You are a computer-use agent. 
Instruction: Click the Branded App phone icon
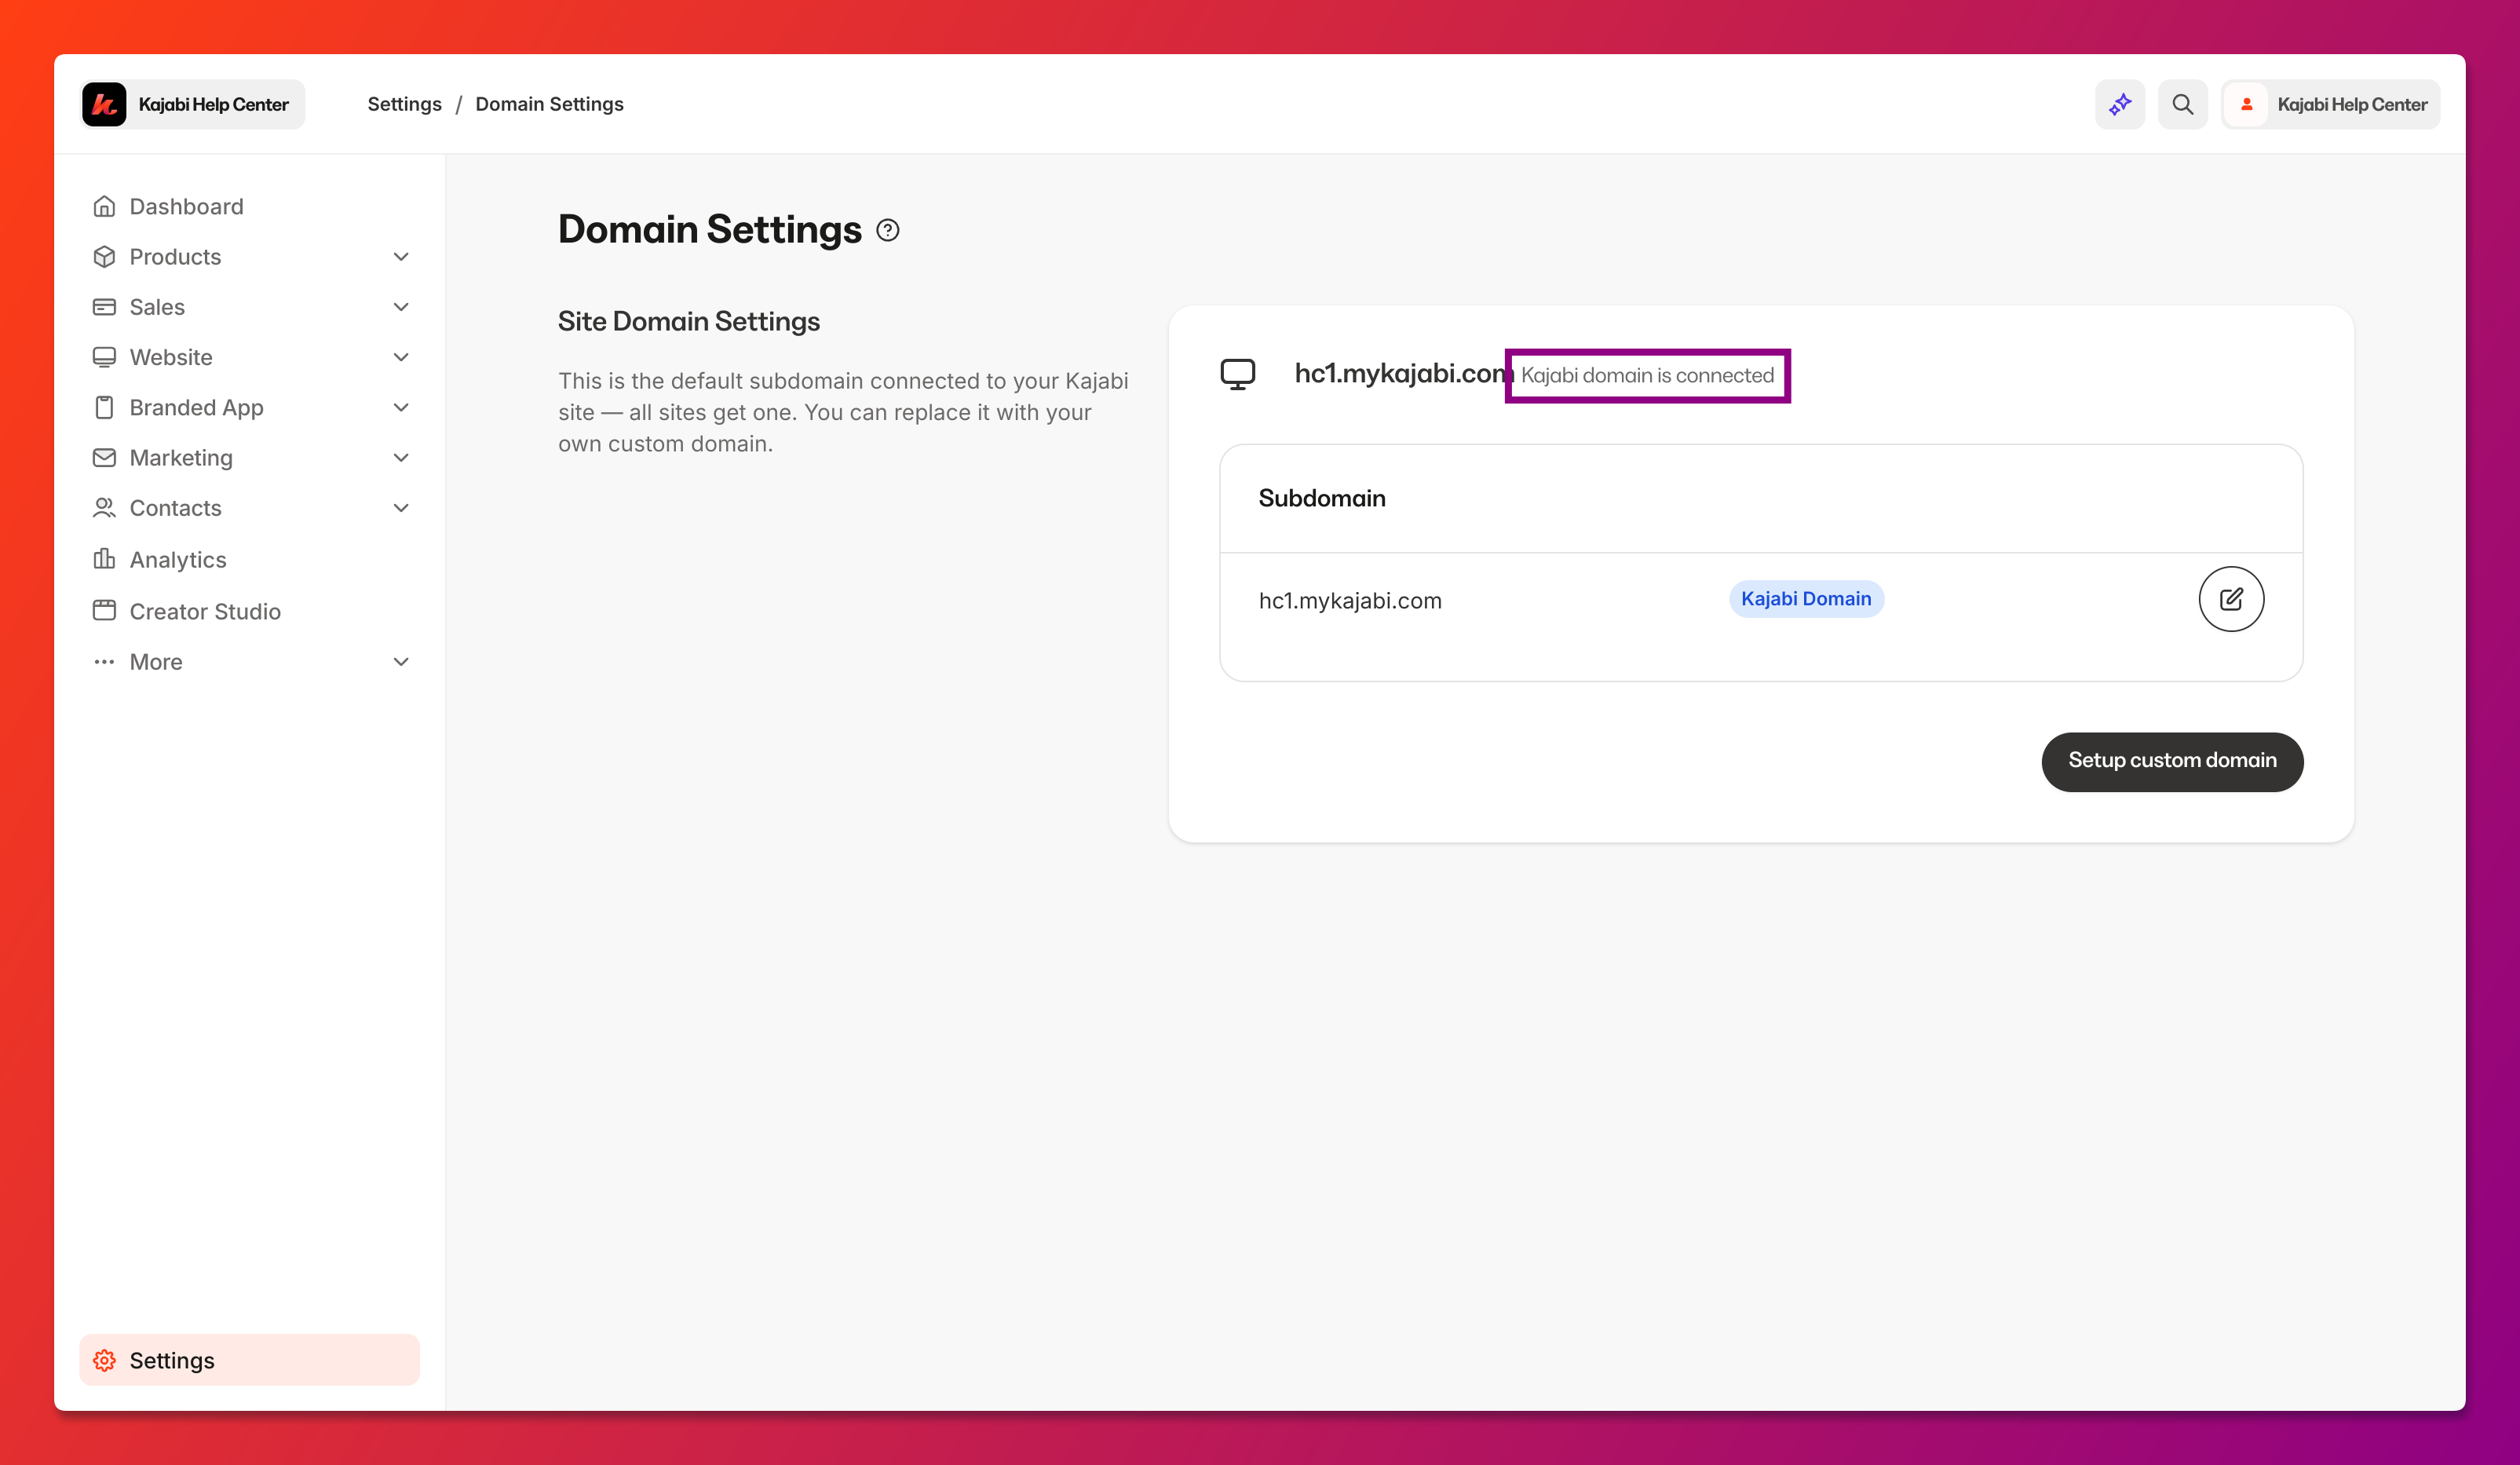pyautogui.click(x=104, y=407)
